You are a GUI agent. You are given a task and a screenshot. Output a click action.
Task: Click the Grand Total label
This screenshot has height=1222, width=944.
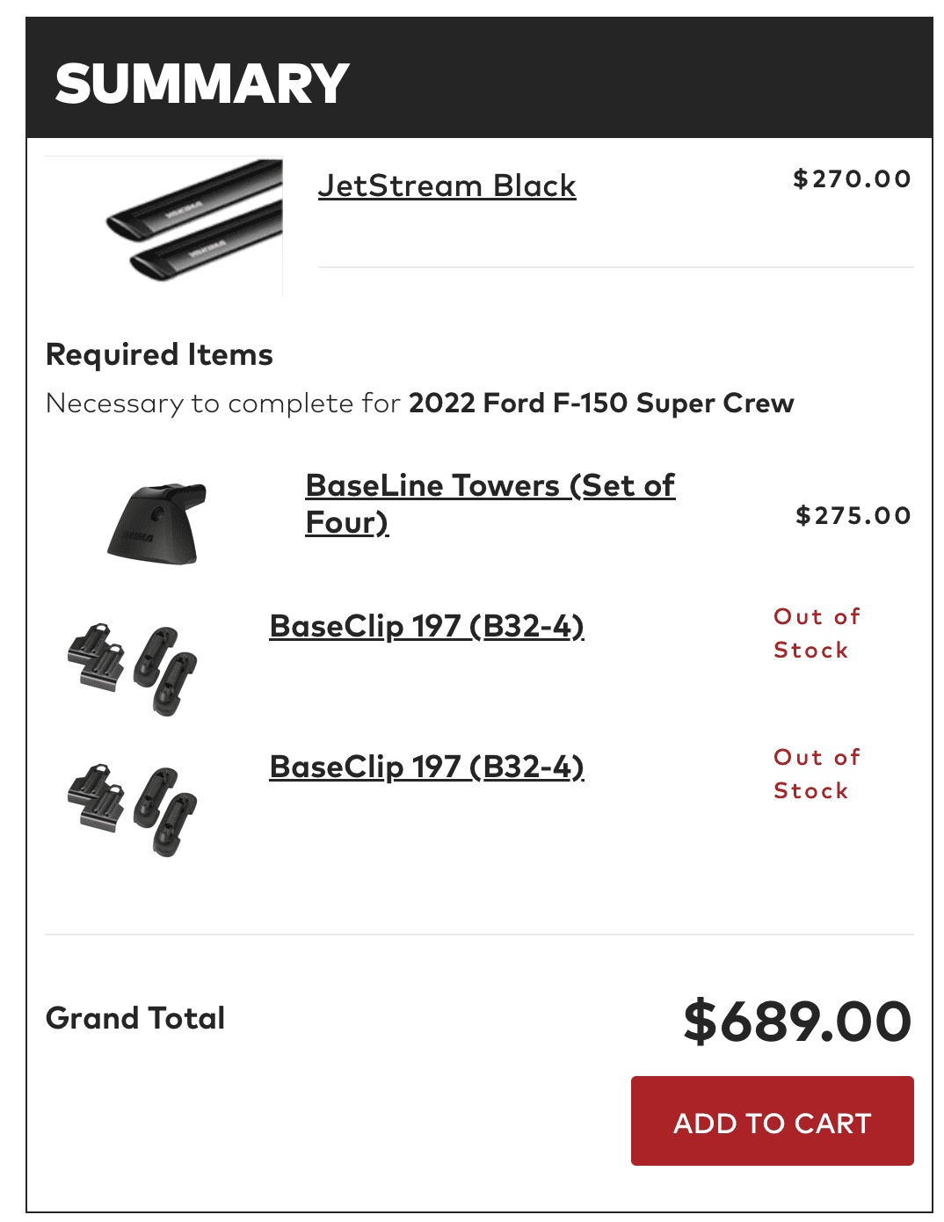click(135, 1018)
